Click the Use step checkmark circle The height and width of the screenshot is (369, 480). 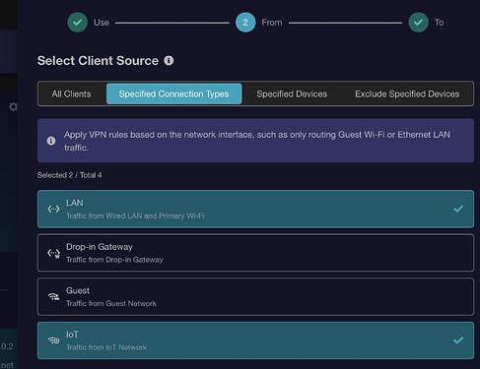coord(77,23)
